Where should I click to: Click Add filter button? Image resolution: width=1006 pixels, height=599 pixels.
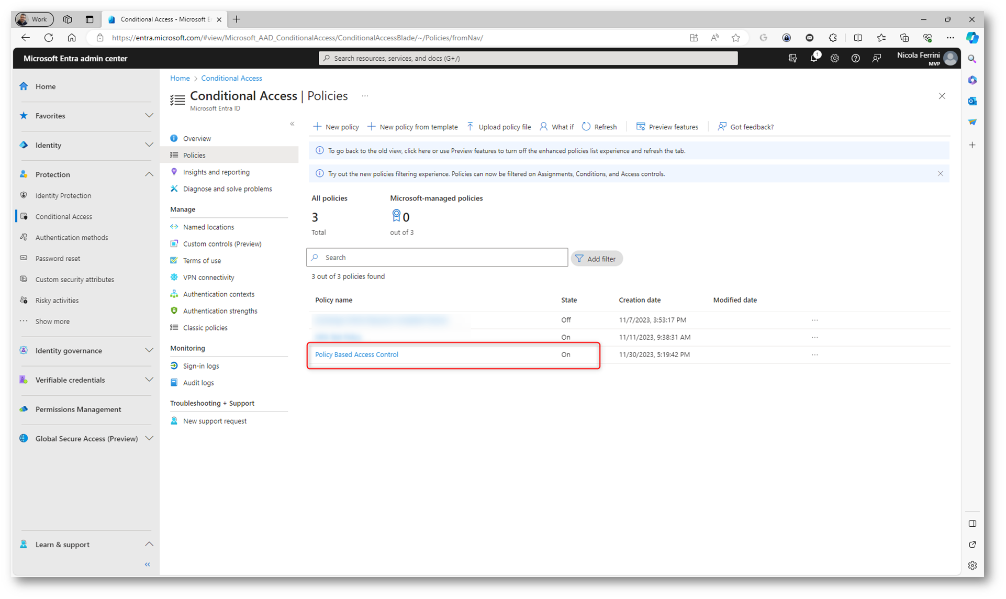[x=597, y=259]
